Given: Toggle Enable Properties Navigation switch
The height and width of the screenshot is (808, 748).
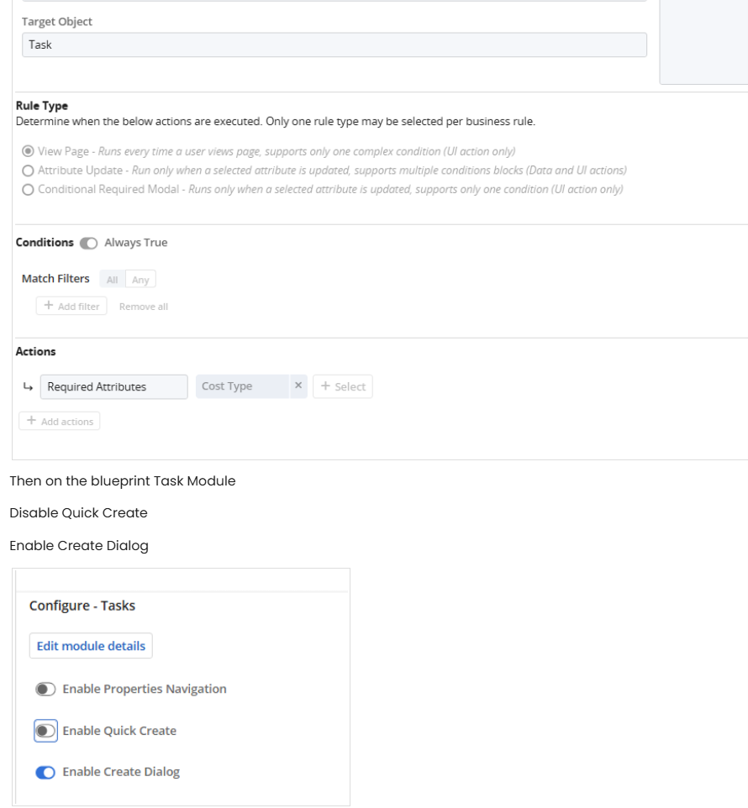Looking at the screenshot, I should tap(45, 690).
